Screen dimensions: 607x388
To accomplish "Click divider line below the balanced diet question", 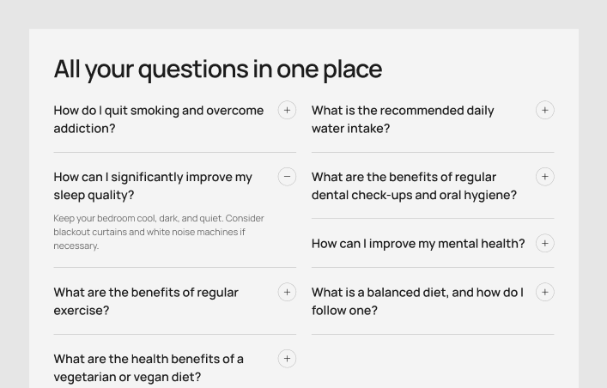I will click(433, 334).
